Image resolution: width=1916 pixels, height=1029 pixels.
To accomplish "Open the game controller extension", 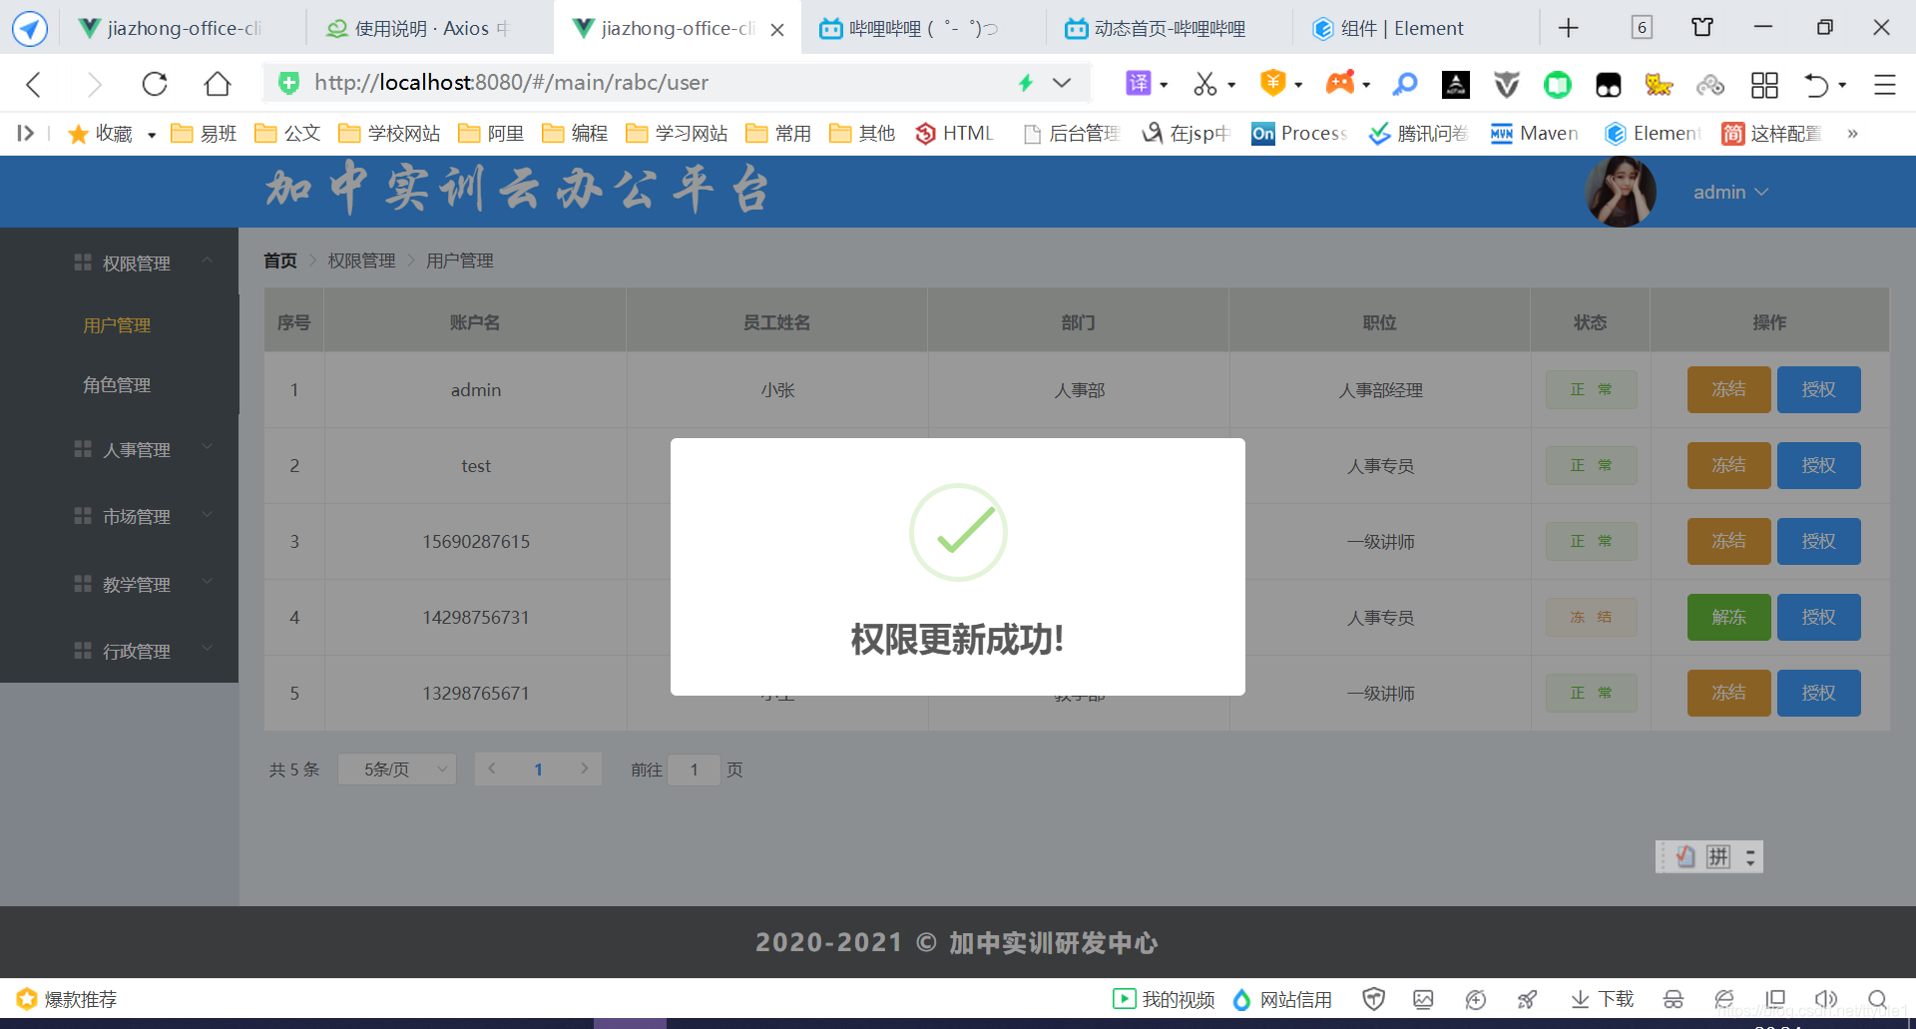I will tap(1340, 83).
